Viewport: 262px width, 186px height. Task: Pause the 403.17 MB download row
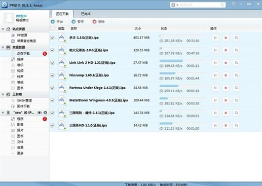click(x=215, y=38)
